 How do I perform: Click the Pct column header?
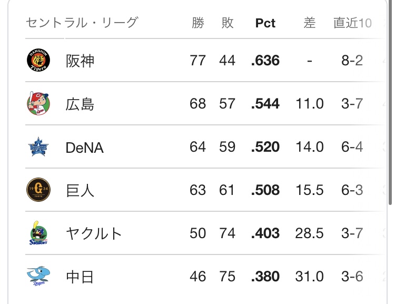265,23
